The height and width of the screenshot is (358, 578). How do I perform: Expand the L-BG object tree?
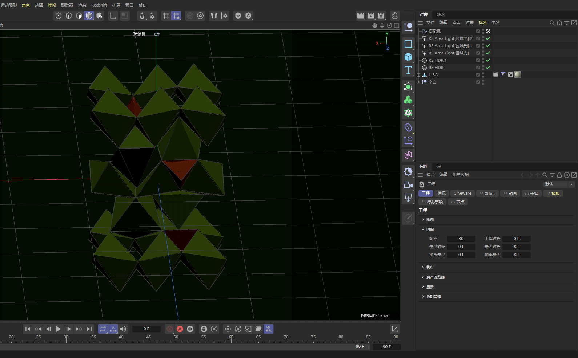coord(419,75)
